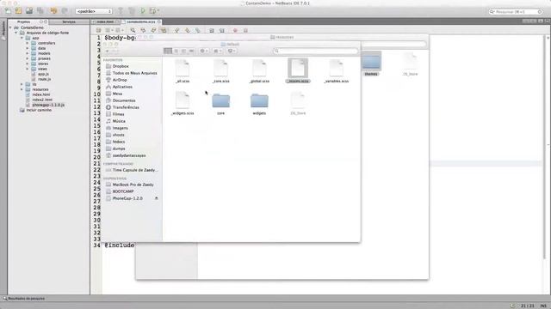Collapse the app folder in project tree
This screenshot has width=551, height=309.
coord(22,38)
